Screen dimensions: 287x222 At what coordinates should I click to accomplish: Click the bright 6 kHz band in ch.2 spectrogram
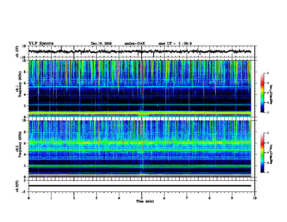[140, 142]
